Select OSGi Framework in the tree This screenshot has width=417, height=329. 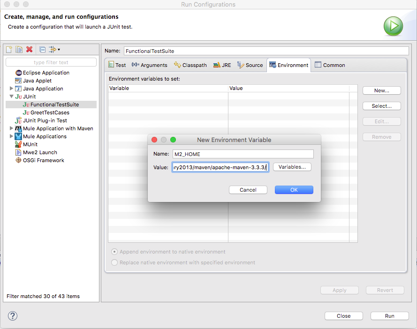[x=43, y=160]
